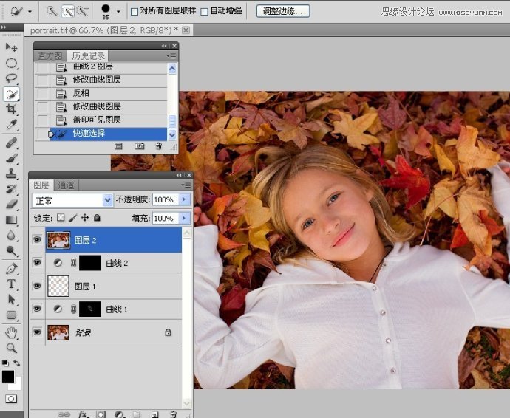Screen dimensions: 510x418
Task: Switch to the 通道 tab
Action: pyautogui.click(x=65, y=185)
